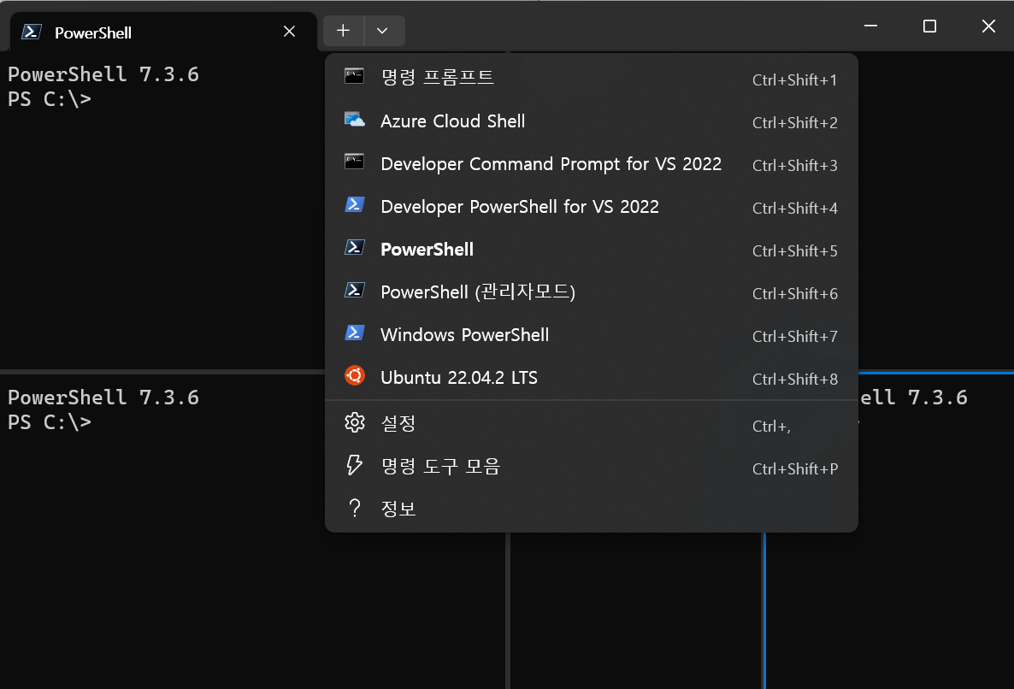Screen dimensions: 1014x689
Task: Click the Ubuntu 22.04.2 LTS logo icon
Action: coord(354,375)
